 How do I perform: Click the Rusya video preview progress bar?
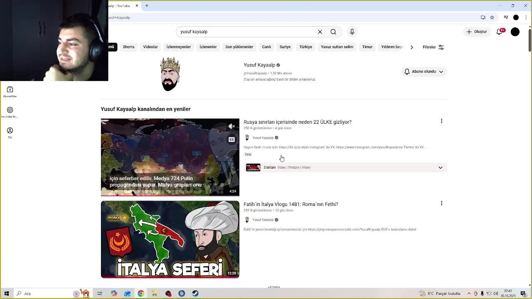click(170, 195)
